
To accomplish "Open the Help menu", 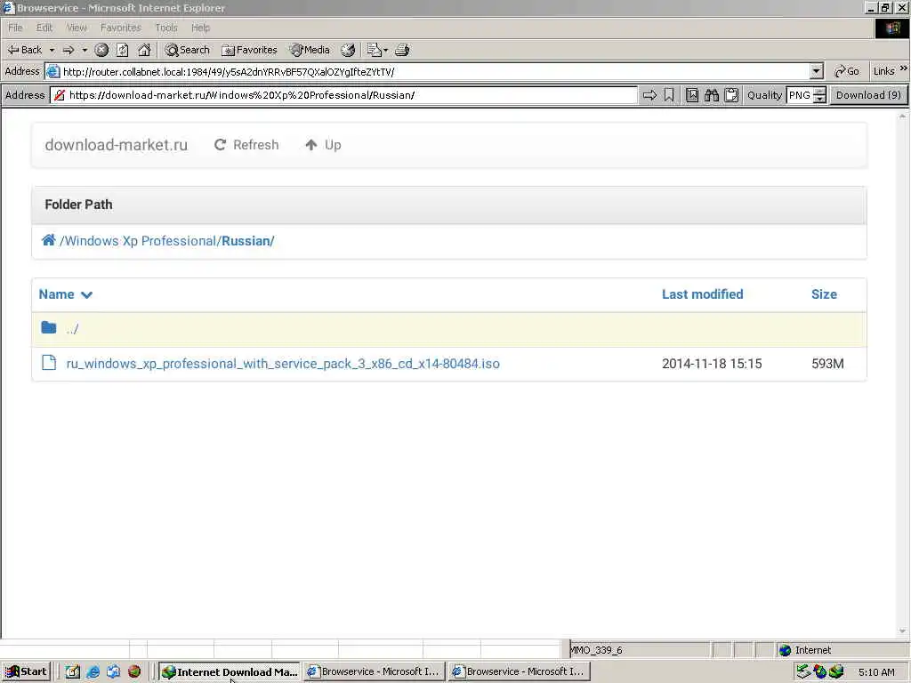I will [200, 28].
